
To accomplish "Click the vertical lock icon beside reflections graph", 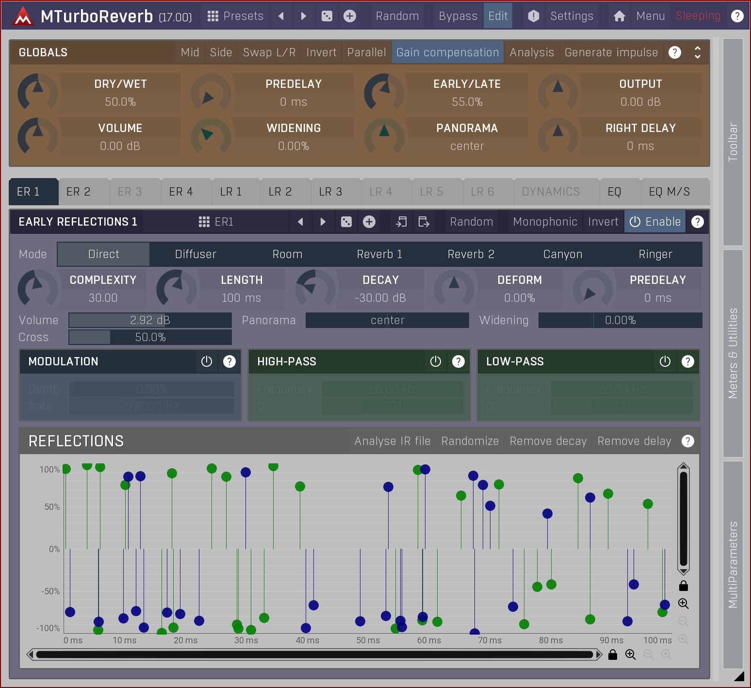I will (684, 586).
